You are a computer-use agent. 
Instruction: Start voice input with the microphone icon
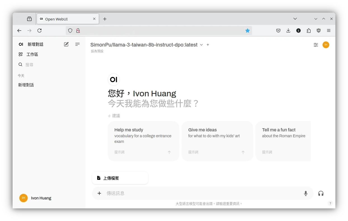[306, 193]
